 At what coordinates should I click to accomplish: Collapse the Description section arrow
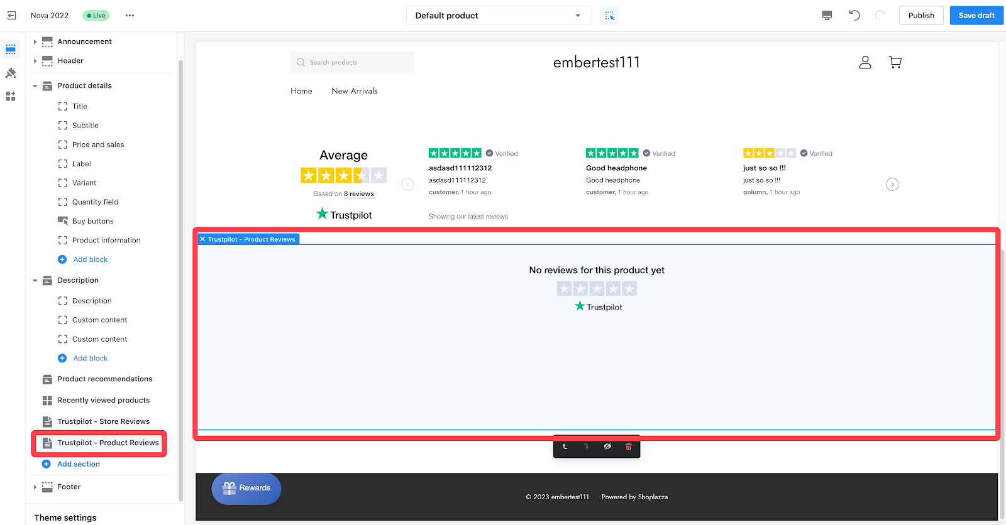coord(35,281)
